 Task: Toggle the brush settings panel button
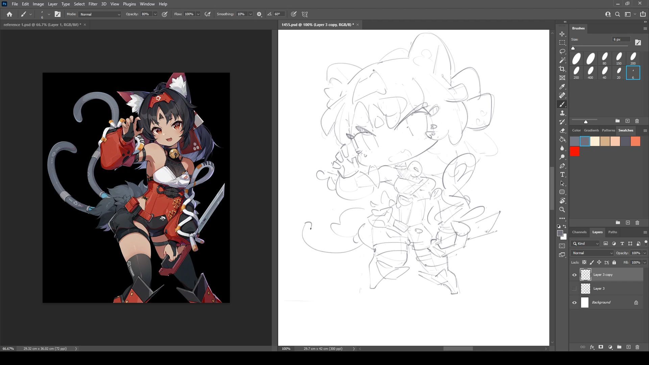(x=57, y=14)
